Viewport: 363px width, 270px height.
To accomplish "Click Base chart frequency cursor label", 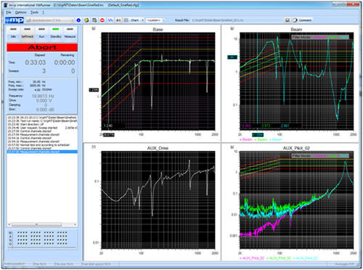I will point(108,135).
